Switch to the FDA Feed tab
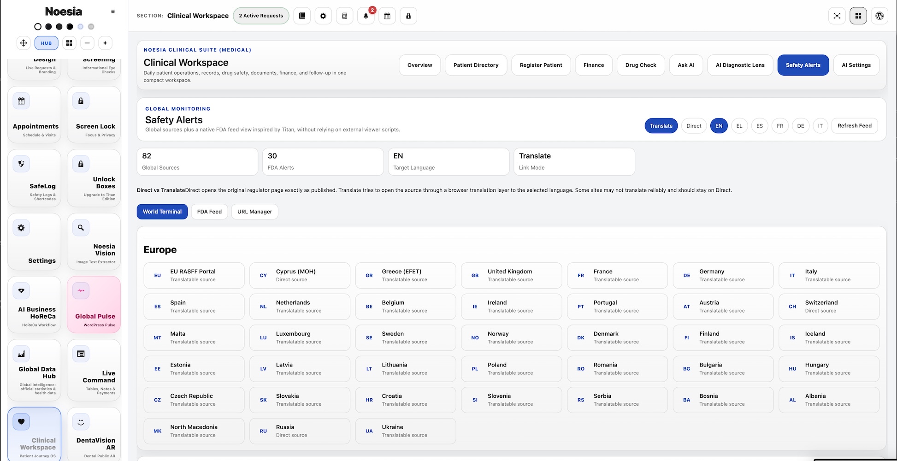This screenshot has width=897, height=461. [x=209, y=212]
